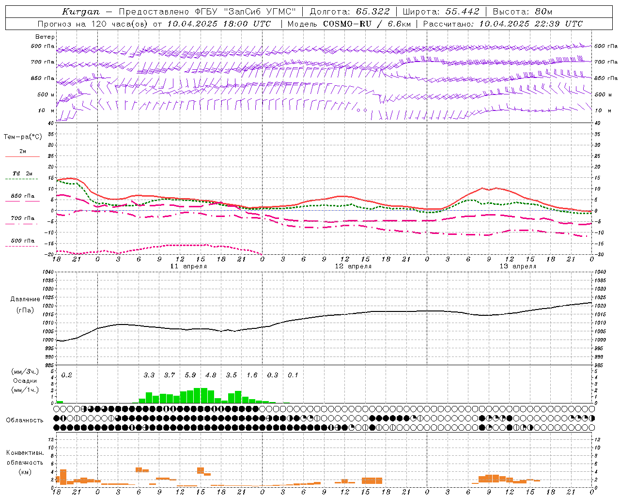Click the '11 апреля' date label
The width and height of the screenshot is (620, 496).
point(189,266)
